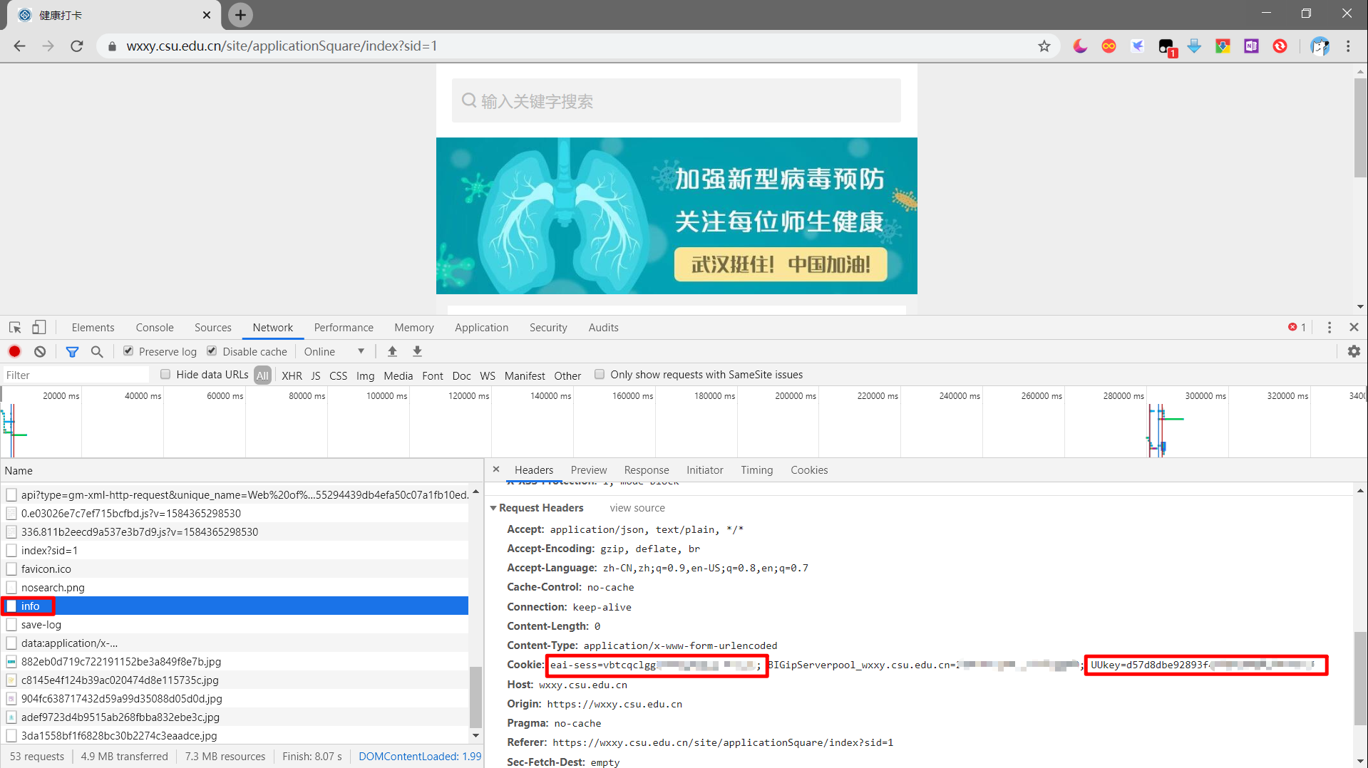Select the save-log request row
This screenshot has height=768, width=1368.
click(235, 625)
